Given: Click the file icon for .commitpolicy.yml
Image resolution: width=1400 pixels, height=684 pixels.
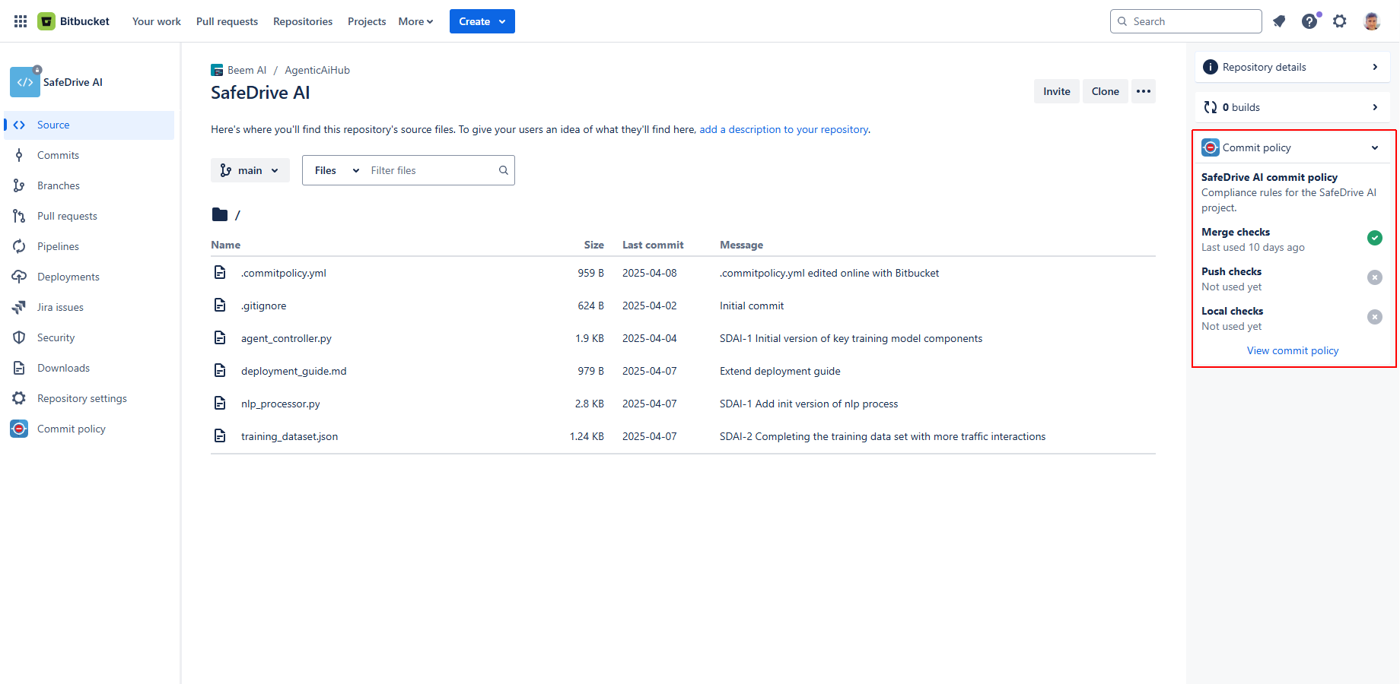Looking at the screenshot, I should coord(220,272).
